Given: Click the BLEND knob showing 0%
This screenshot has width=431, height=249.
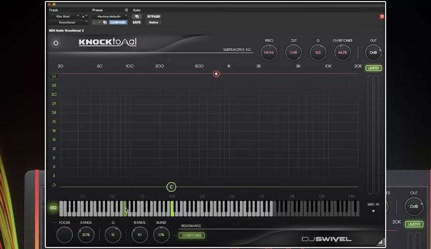Looking at the screenshot, I should [161, 235].
